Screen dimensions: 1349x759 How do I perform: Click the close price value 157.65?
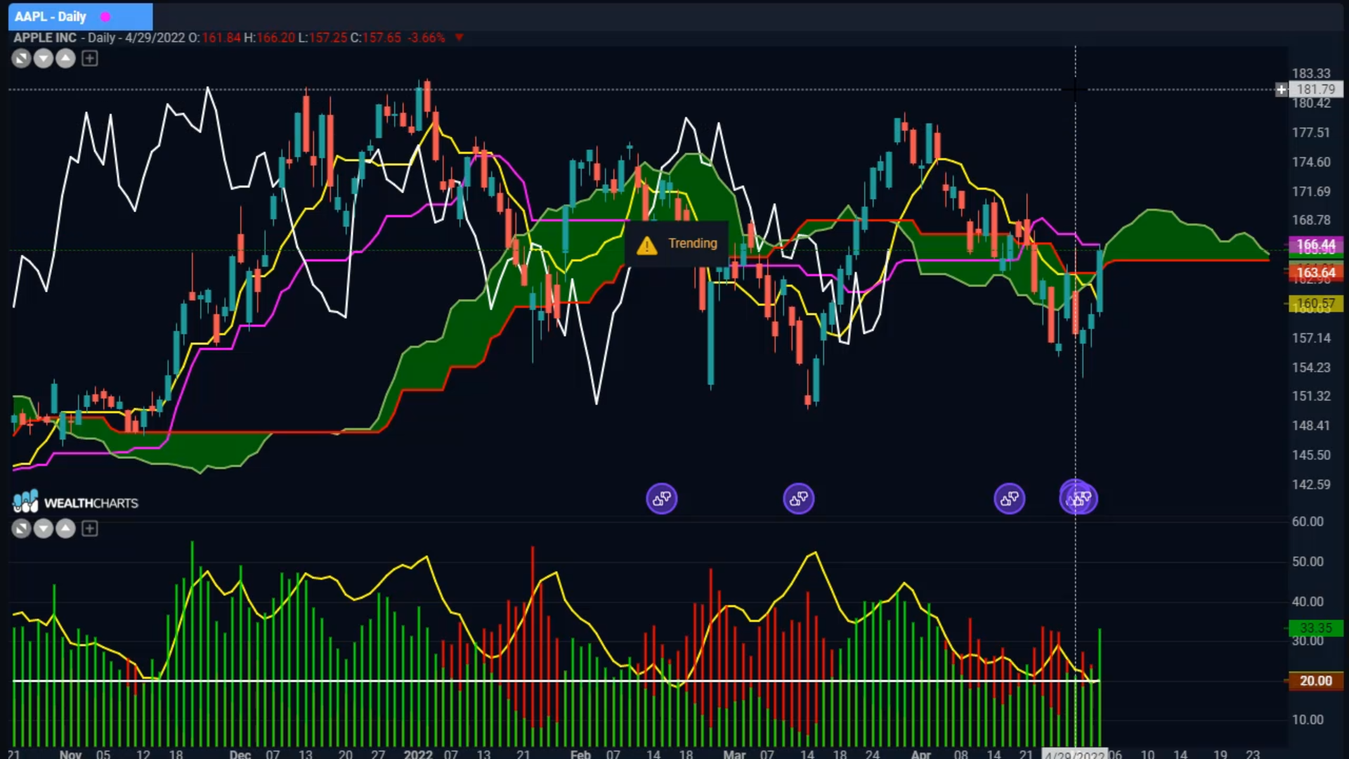pyautogui.click(x=382, y=37)
